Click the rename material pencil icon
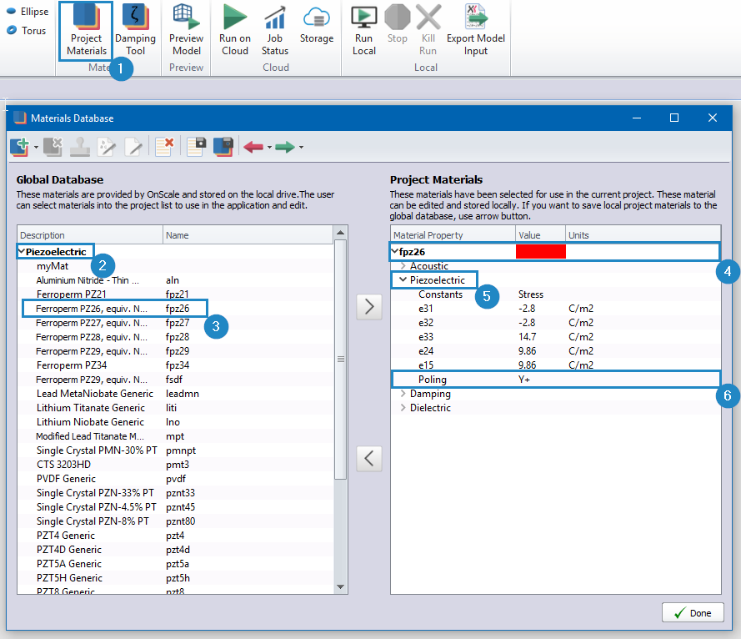This screenshot has width=741, height=639. pos(107,147)
